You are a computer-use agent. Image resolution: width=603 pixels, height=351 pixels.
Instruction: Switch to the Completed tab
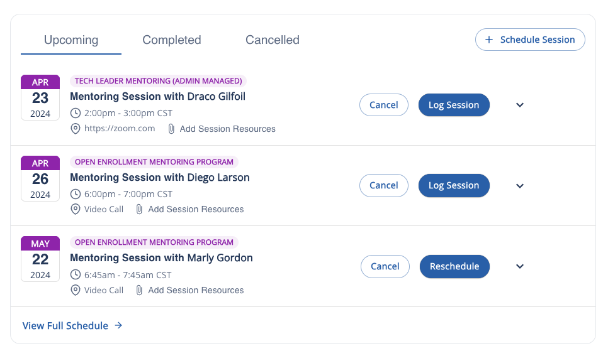172,40
